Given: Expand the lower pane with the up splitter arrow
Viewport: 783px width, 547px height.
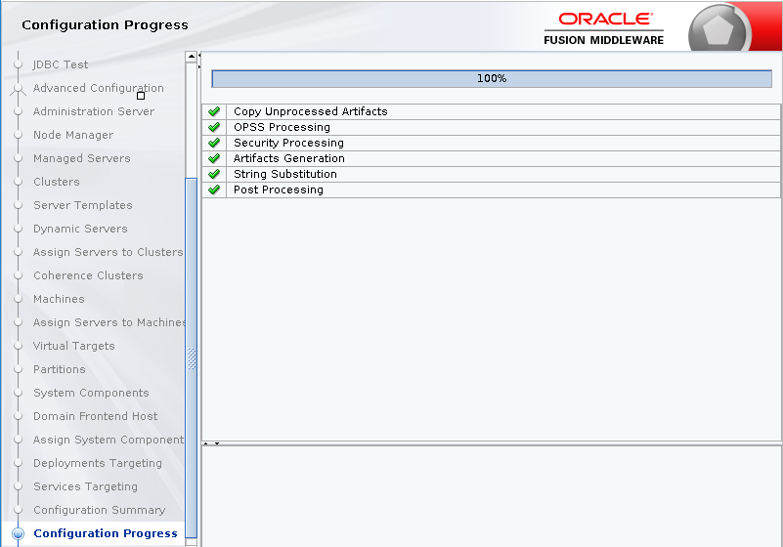Looking at the screenshot, I should click(205, 443).
